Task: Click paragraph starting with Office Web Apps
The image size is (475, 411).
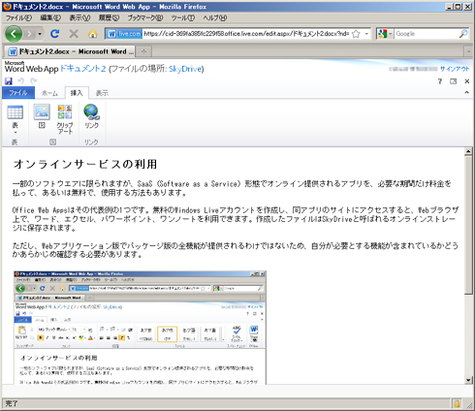Action: tap(236, 219)
